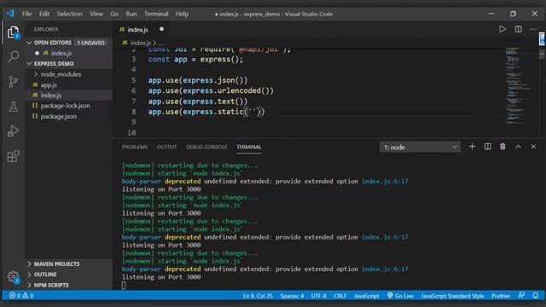Open app.js in the explorer
This screenshot has height=307, width=546.
pyautogui.click(x=49, y=85)
